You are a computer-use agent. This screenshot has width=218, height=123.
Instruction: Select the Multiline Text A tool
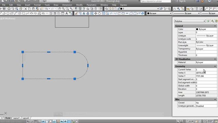(67, 13)
